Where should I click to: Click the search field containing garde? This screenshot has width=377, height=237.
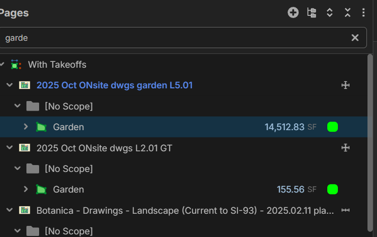[174, 38]
